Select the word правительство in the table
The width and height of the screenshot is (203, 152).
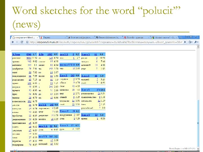(x=89, y=97)
